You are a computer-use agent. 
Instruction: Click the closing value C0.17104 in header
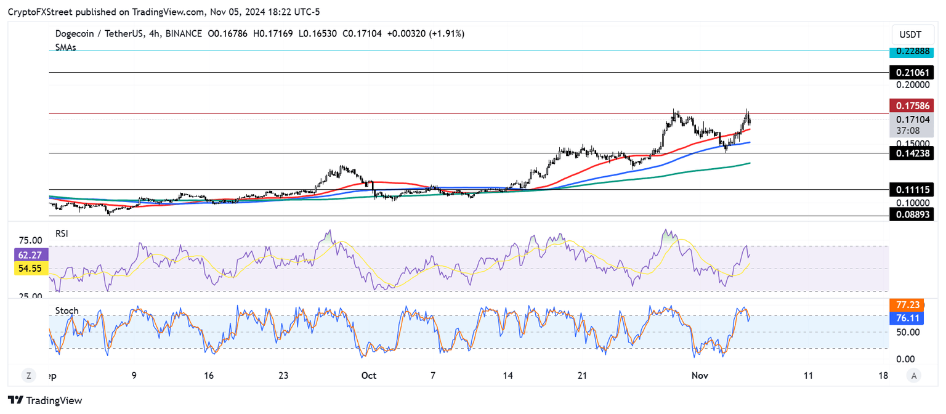point(362,33)
